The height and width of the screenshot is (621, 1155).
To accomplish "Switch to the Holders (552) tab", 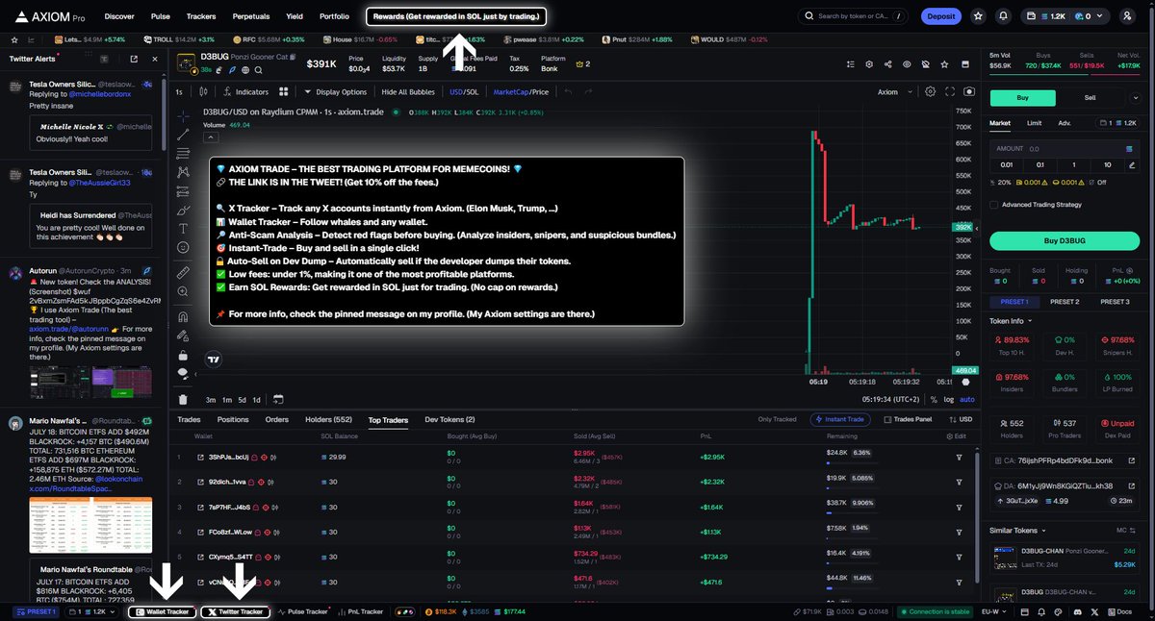I will [328, 419].
